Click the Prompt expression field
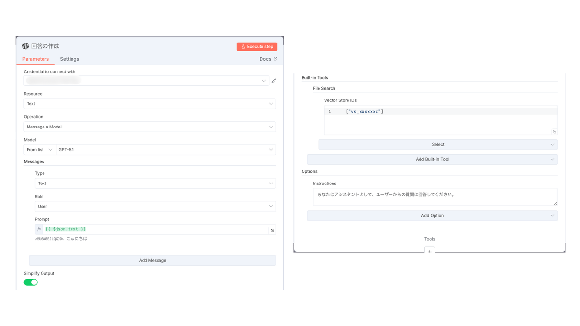Viewport: 580px width, 326px height. coord(156,229)
